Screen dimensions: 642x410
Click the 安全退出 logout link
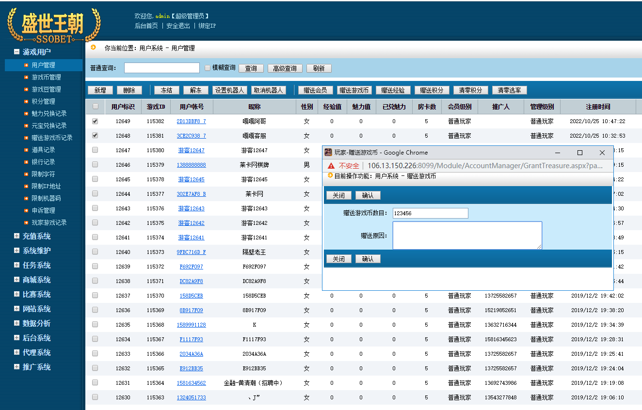(176, 26)
